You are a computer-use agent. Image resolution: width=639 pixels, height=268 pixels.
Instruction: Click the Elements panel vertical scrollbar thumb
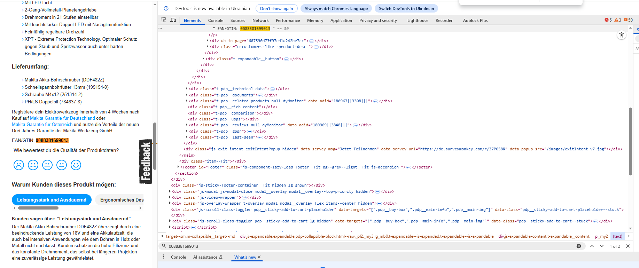point(630,141)
